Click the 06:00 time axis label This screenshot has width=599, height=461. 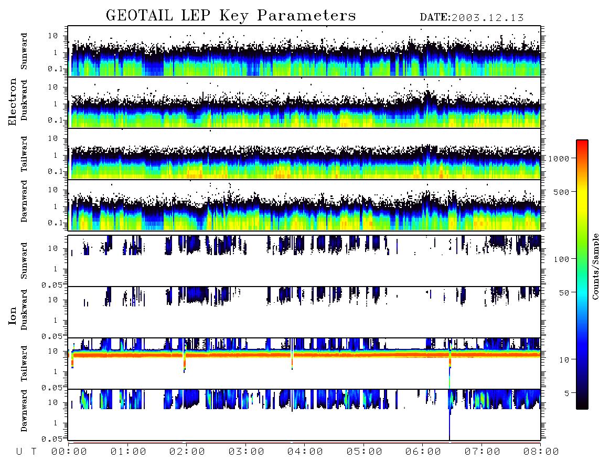423,452
